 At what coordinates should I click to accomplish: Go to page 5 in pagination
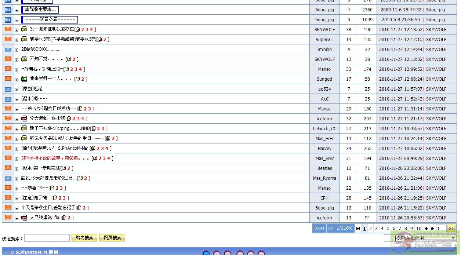[388, 229]
